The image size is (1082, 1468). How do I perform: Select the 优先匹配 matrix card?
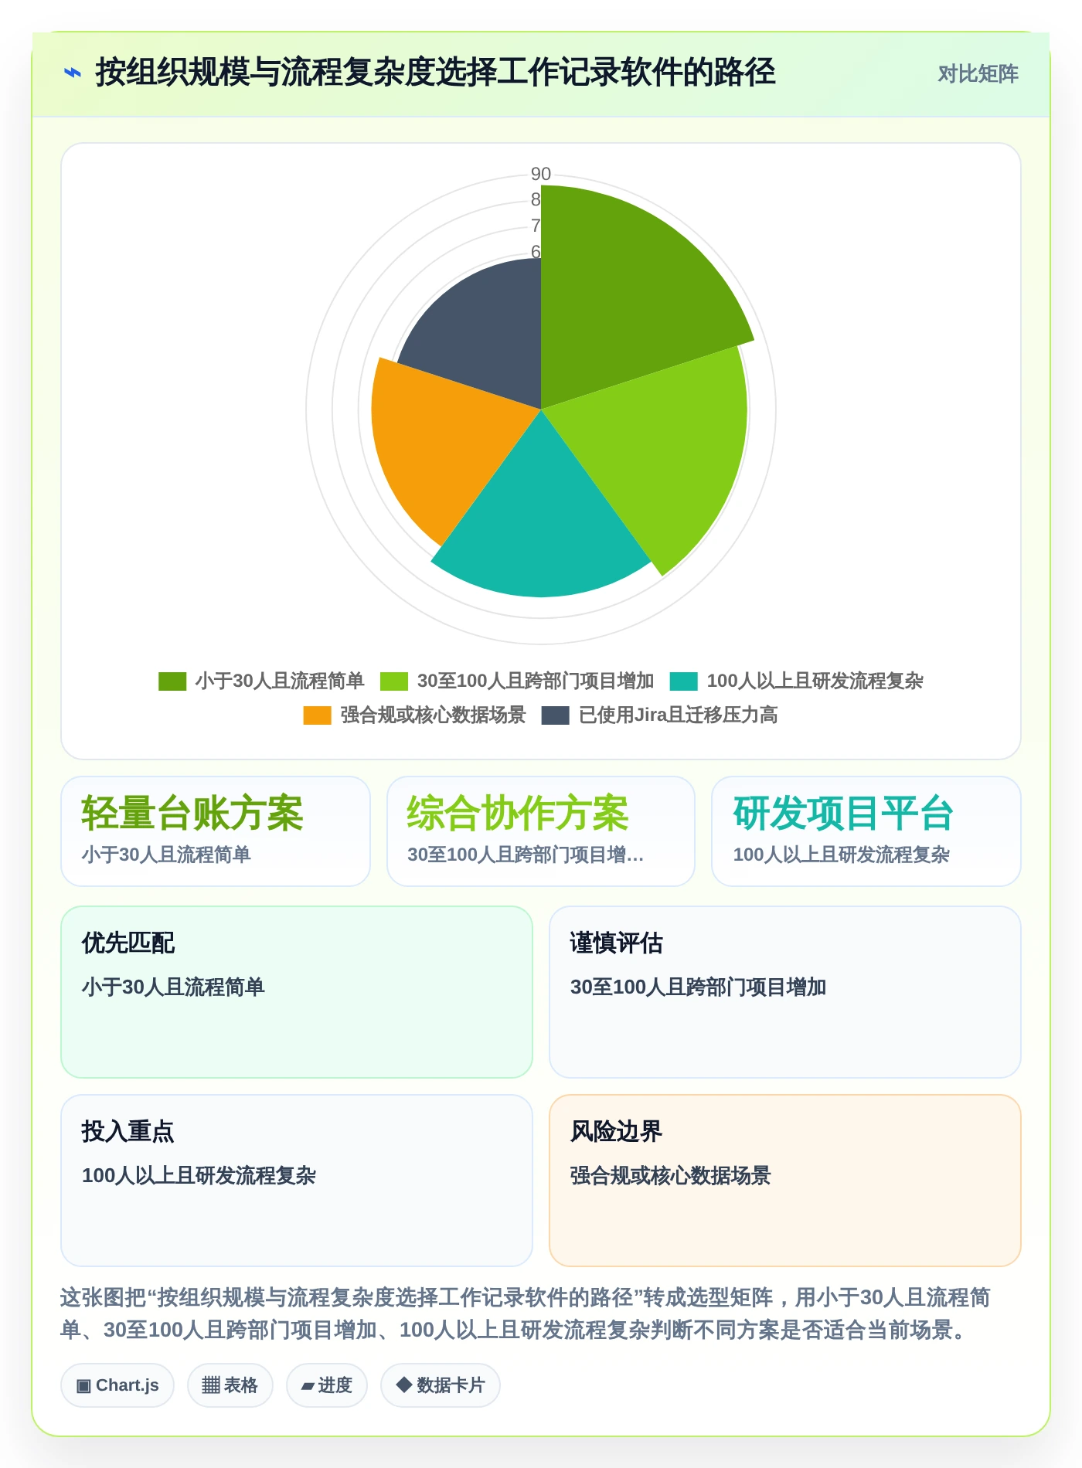(297, 992)
